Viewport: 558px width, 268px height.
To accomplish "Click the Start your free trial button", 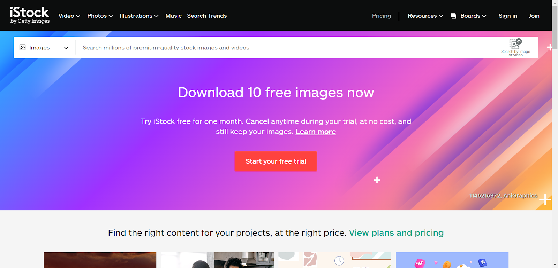I will pyautogui.click(x=276, y=161).
